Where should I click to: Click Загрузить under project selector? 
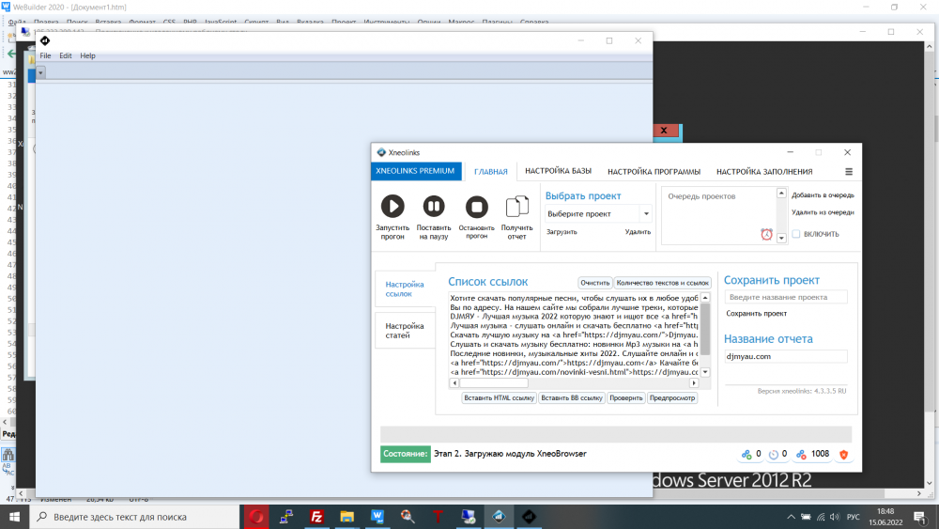click(562, 232)
